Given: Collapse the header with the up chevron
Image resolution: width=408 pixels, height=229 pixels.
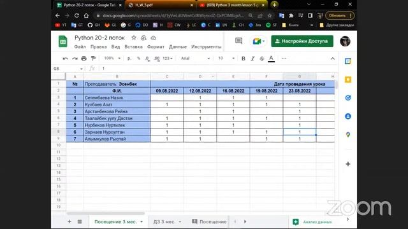Looking at the screenshot, I should click(x=333, y=59).
